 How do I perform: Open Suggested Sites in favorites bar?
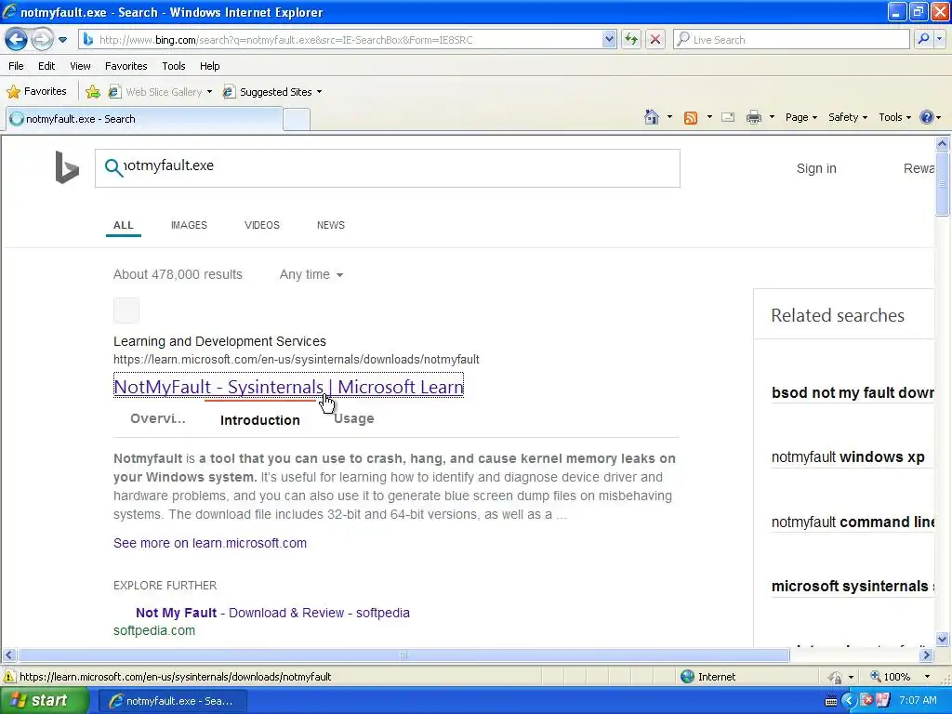[x=272, y=92]
